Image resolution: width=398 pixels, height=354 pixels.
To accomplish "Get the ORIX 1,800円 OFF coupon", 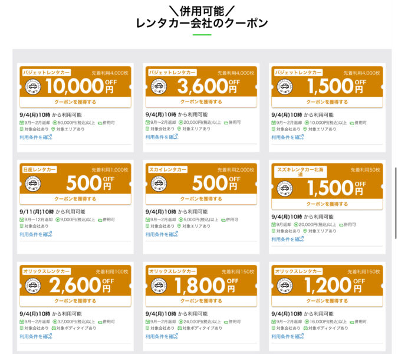I will pyautogui.click(x=201, y=301).
